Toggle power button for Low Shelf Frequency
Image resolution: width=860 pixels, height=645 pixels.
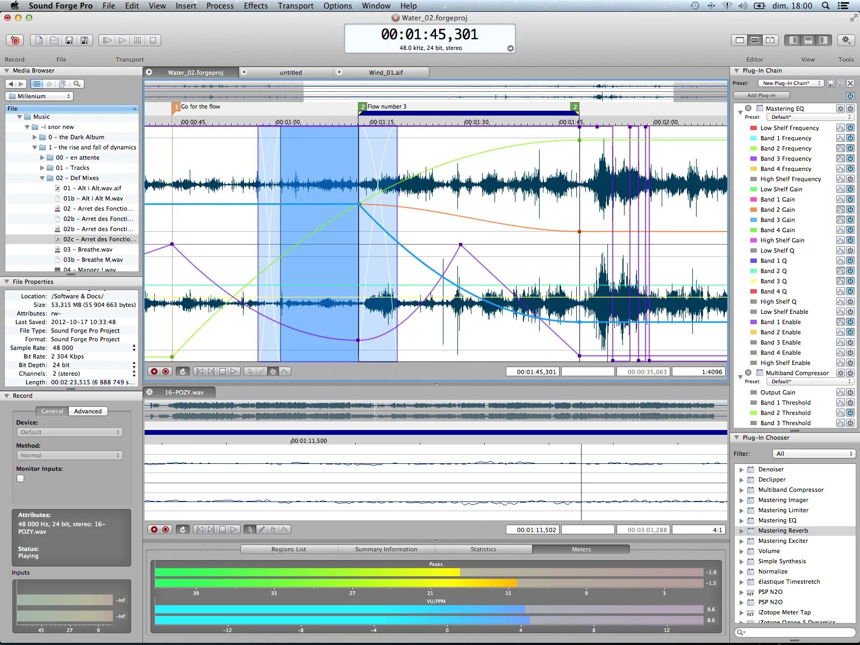tap(850, 128)
